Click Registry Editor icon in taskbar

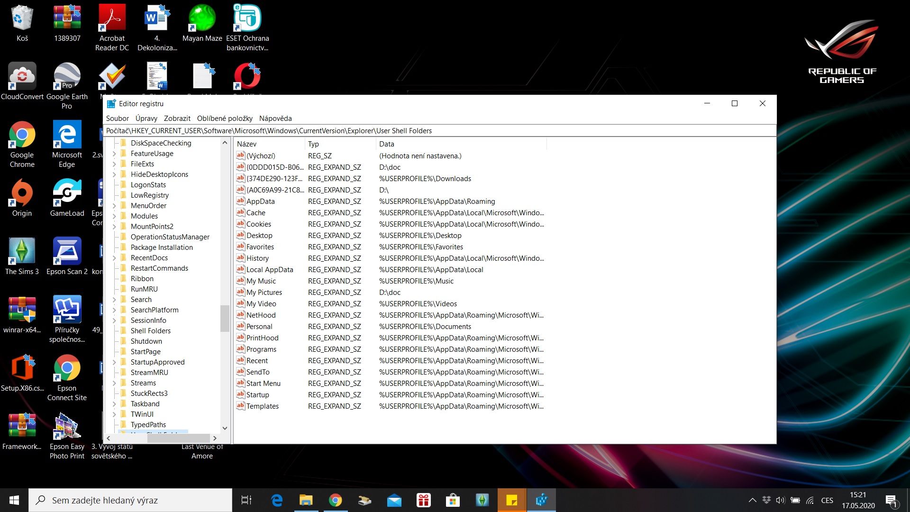[541, 500]
